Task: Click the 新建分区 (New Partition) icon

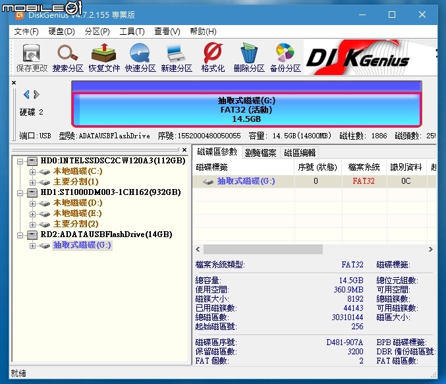Action: point(177,58)
